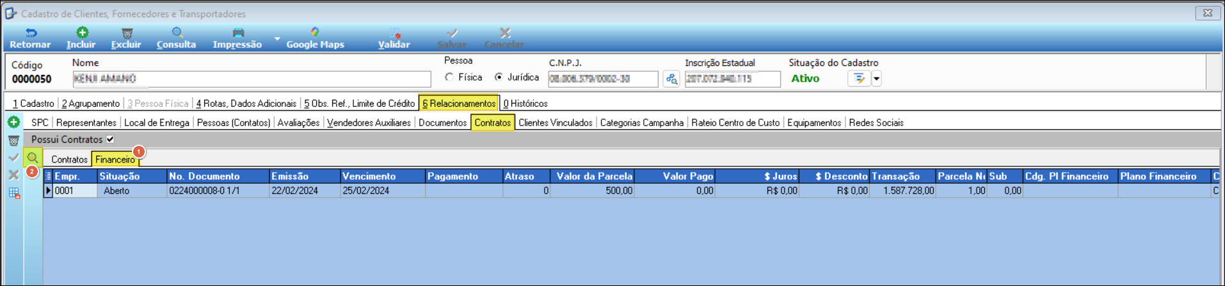Click the Cancelar X icon
Screen dimensions: 1225x286
(504, 33)
